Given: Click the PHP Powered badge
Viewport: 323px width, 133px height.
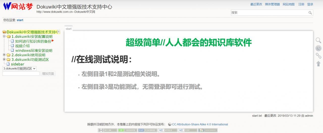Looking at the screenshot, I should click(148, 130).
